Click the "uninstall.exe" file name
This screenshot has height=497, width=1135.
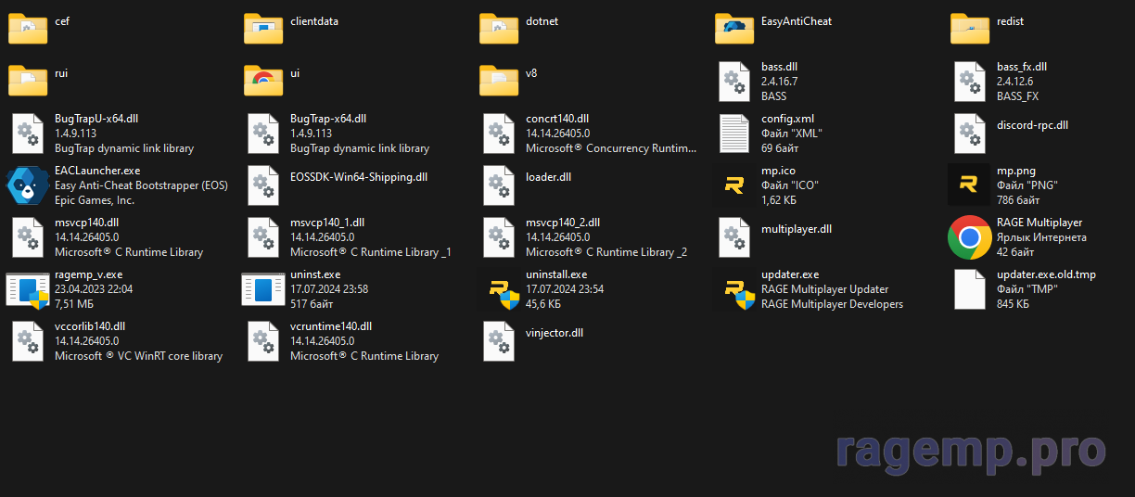[x=556, y=274]
